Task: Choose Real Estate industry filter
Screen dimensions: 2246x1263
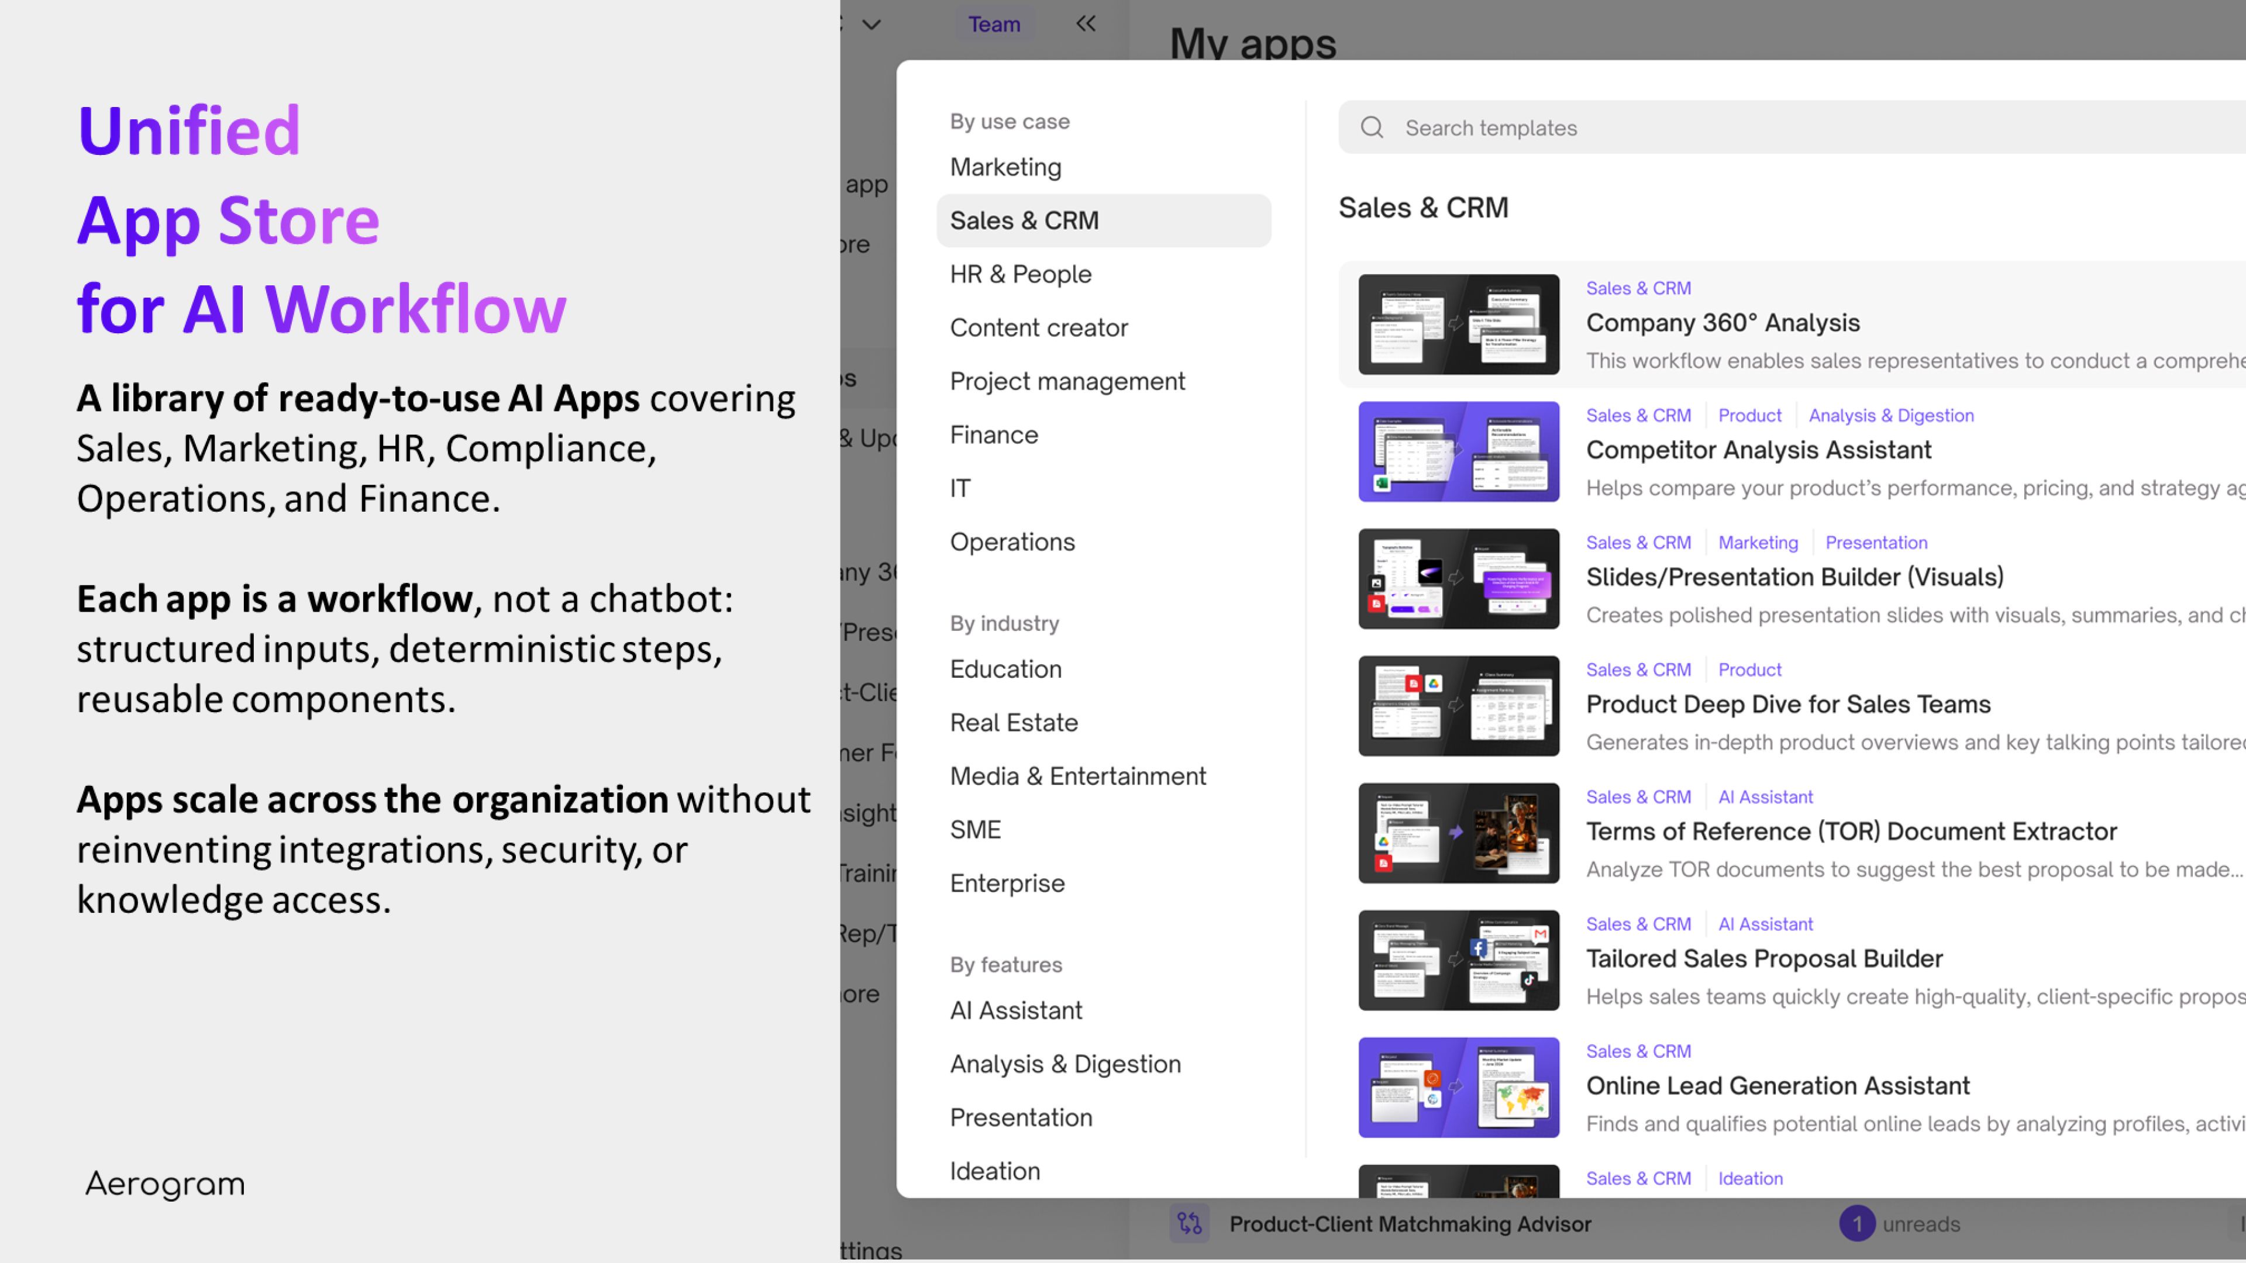Action: pyautogui.click(x=1013, y=722)
